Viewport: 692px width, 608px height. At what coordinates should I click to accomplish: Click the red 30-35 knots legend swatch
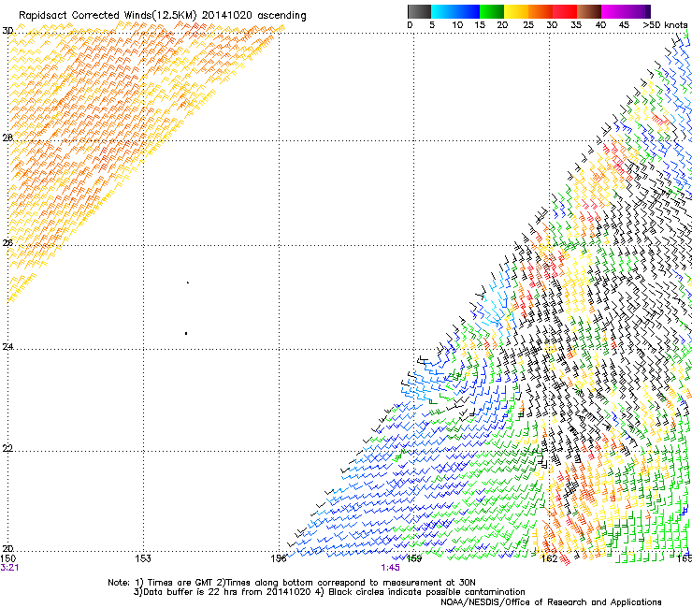tap(565, 11)
